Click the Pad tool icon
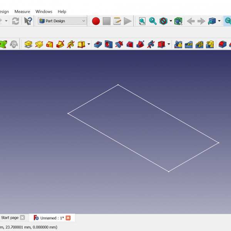The image size is (231, 231). [x=28, y=44]
